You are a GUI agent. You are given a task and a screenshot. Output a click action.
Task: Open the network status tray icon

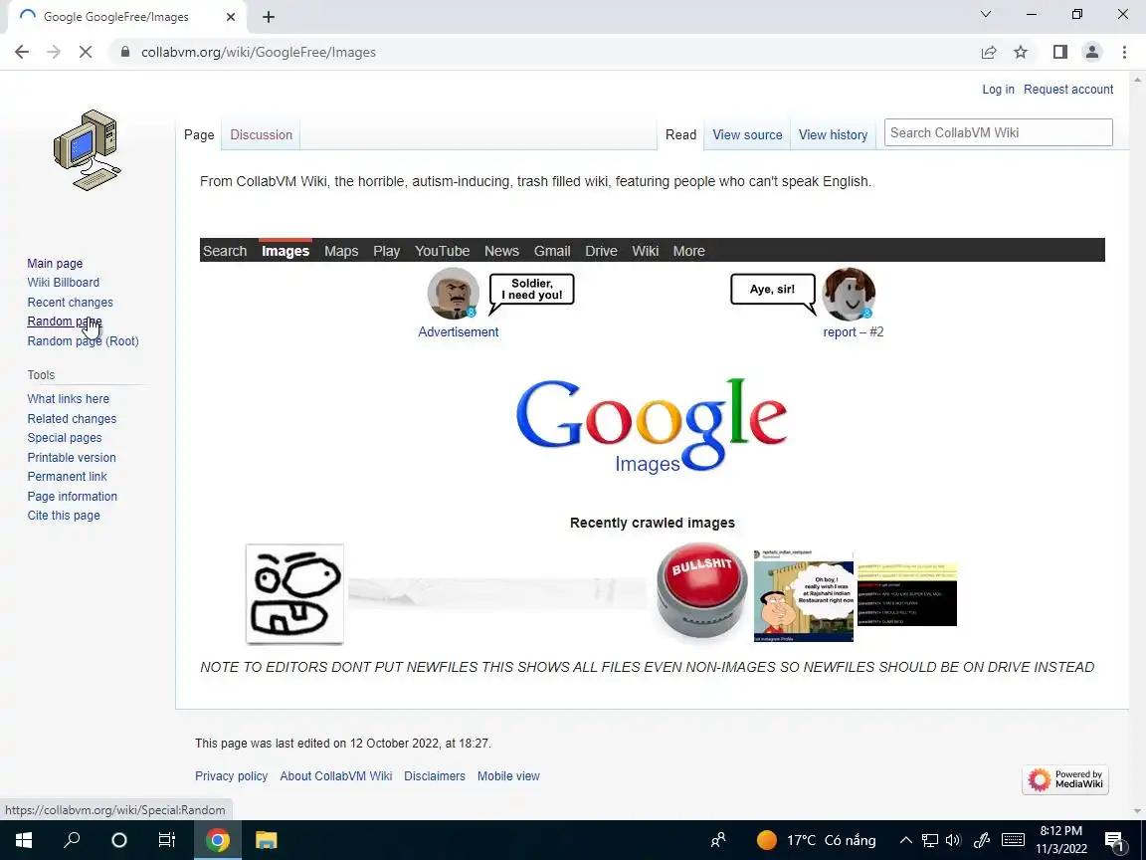coord(930,840)
